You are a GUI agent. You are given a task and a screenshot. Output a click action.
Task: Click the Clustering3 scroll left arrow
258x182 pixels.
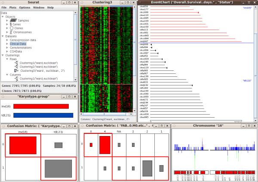point(81,114)
